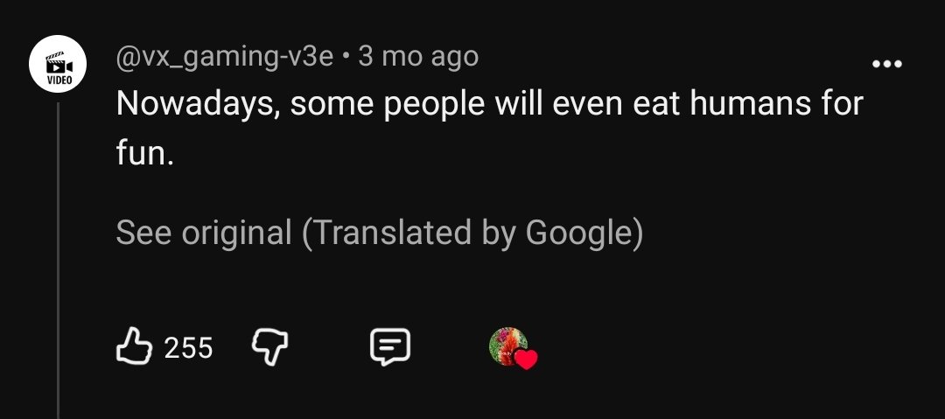
Task: Click the word 'fun.' on second line
Action: point(144,154)
